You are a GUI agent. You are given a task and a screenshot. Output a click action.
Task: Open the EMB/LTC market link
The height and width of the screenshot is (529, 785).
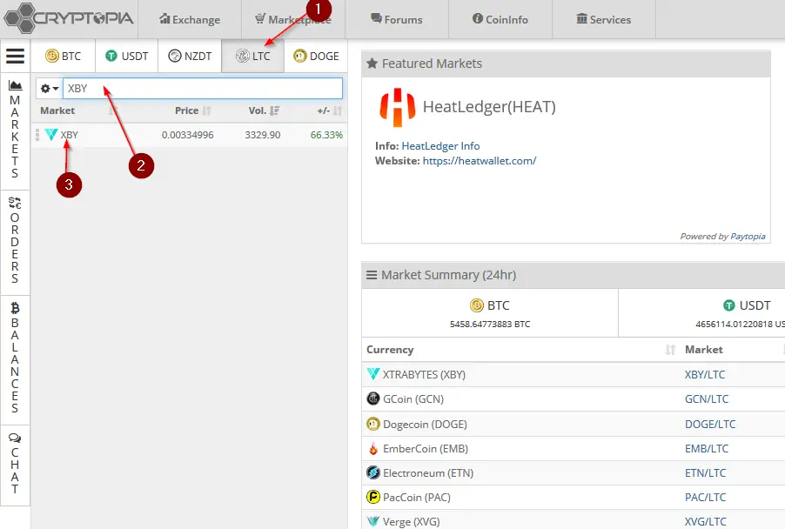coord(707,449)
